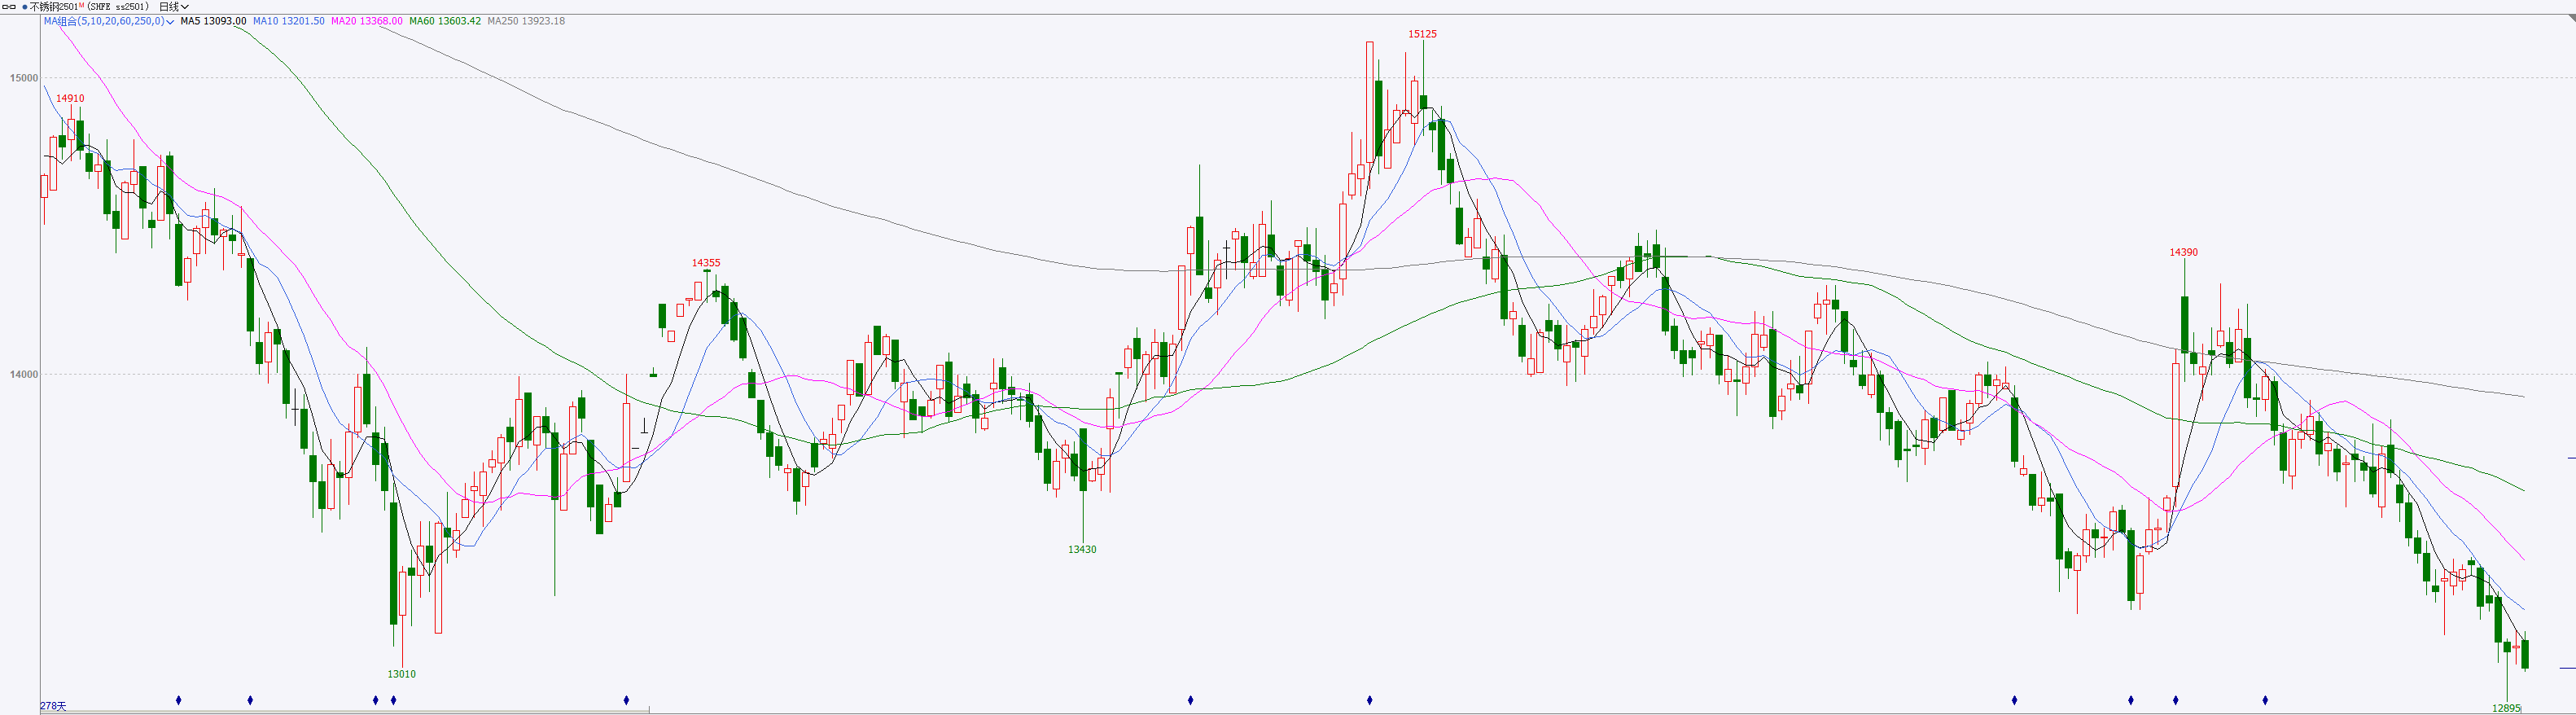2576x715 pixels.
Task: Select the MA250 13923.18 legend label
Action: point(526,21)
